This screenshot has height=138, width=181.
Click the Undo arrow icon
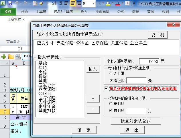coord(17,3)
